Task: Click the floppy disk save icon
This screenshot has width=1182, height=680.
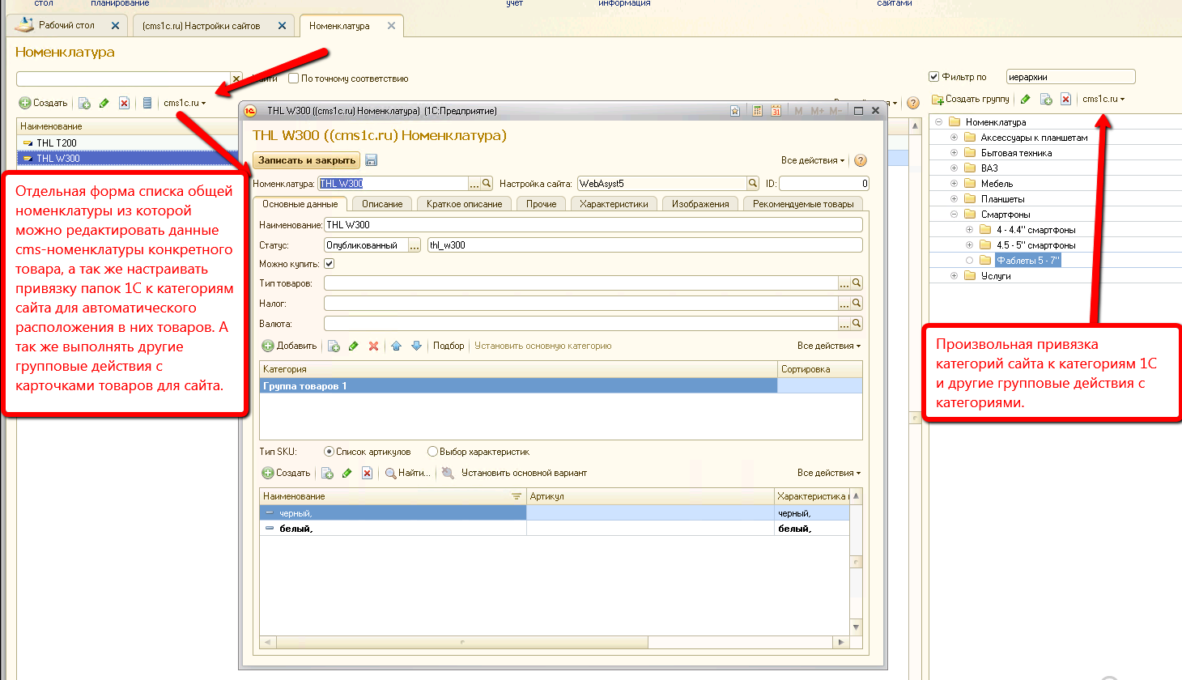Action: tap(372, 160)
